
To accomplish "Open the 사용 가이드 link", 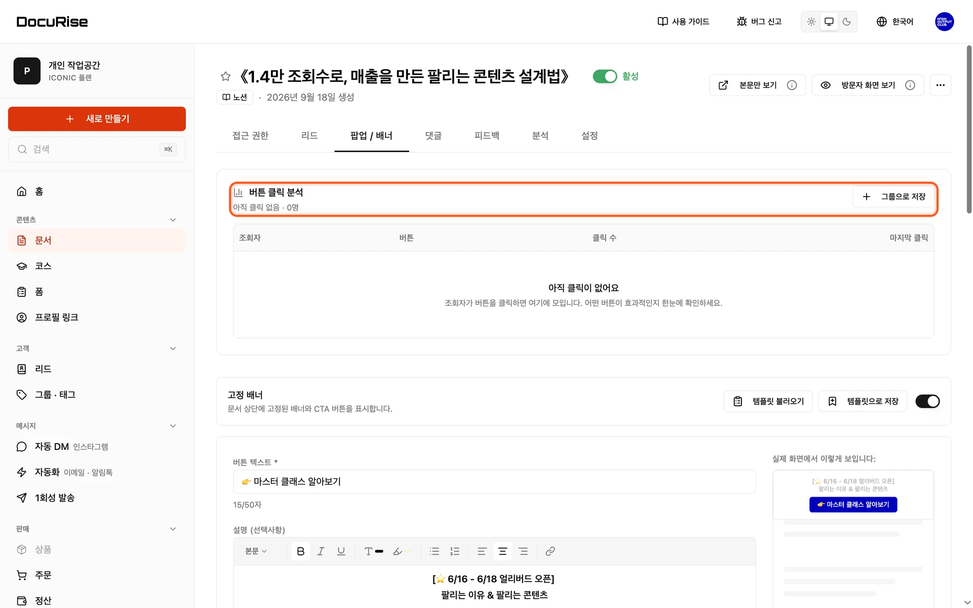I will pyautogui.click(x=684, y=21).
